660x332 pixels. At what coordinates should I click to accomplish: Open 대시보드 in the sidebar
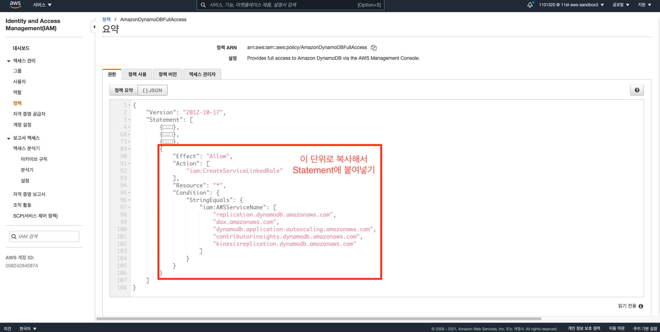(21, 48)
